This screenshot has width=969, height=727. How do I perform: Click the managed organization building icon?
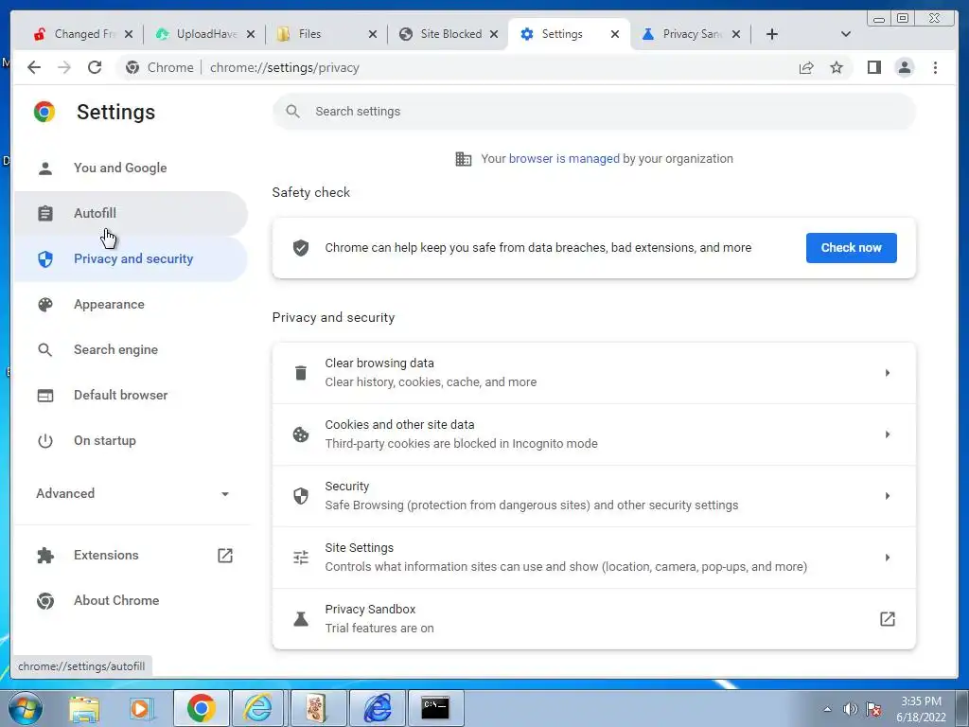coord(464,159)
